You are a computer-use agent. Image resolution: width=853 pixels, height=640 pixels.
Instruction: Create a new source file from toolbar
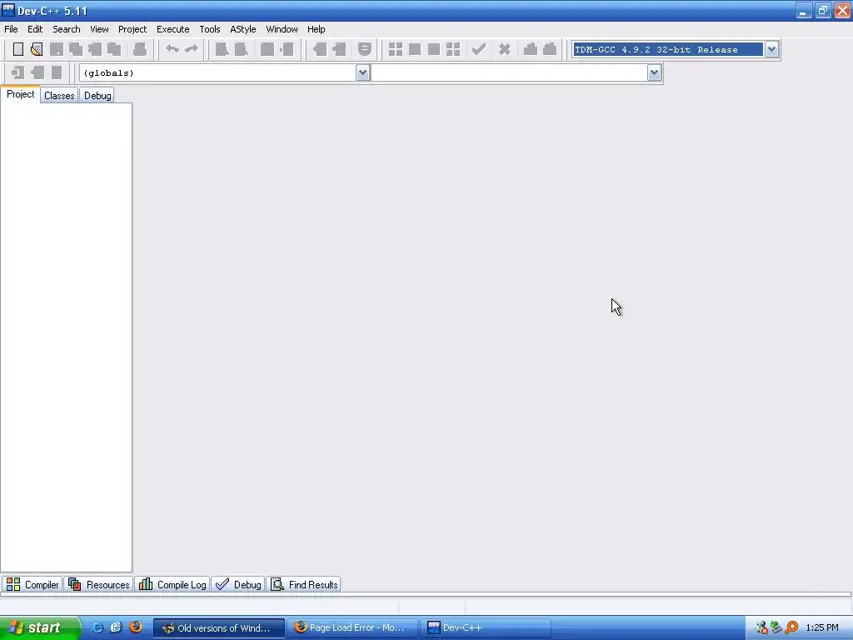pos(18,49)
